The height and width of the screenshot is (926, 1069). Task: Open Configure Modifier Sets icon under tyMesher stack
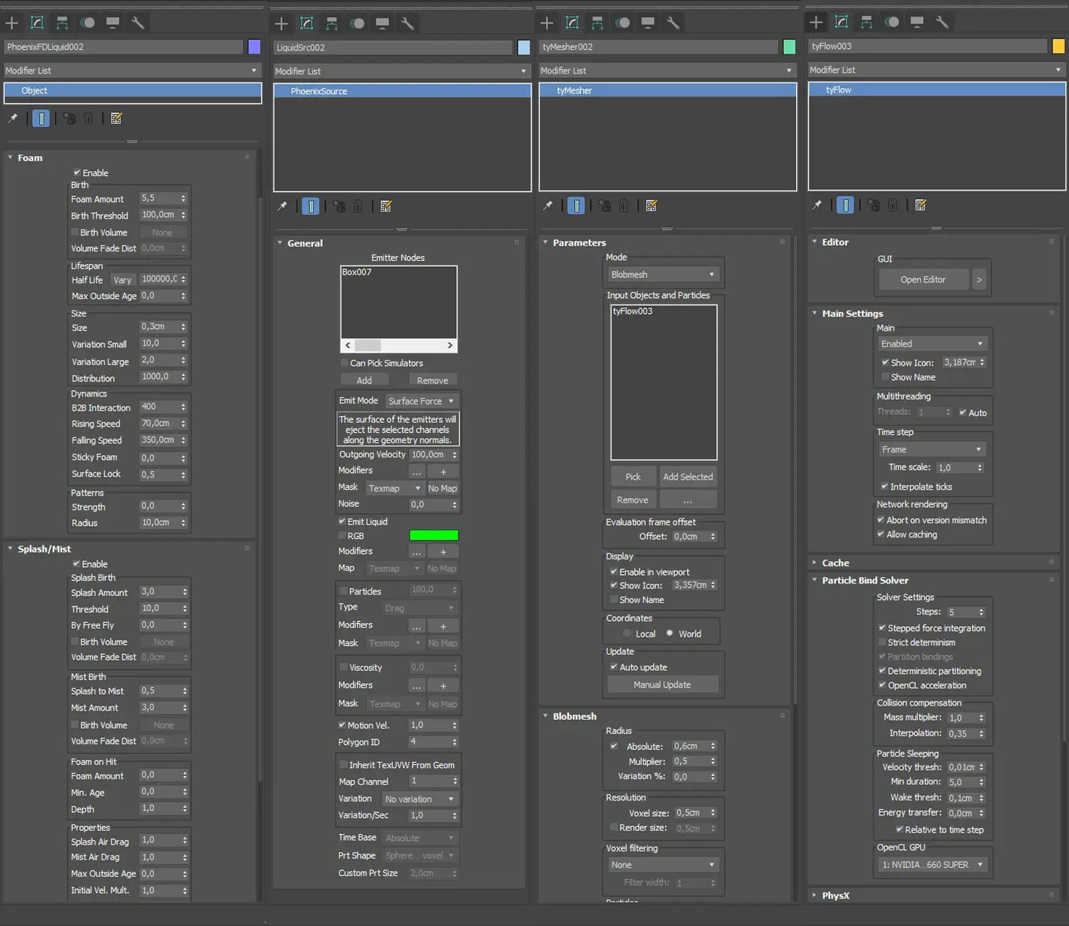[x=651, y=206]
